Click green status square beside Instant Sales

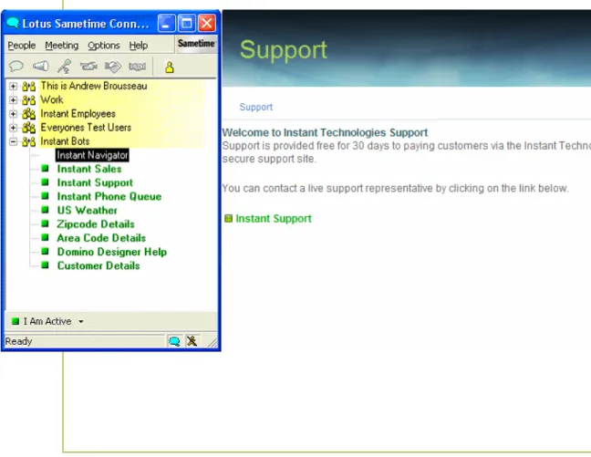coord(45,168)
